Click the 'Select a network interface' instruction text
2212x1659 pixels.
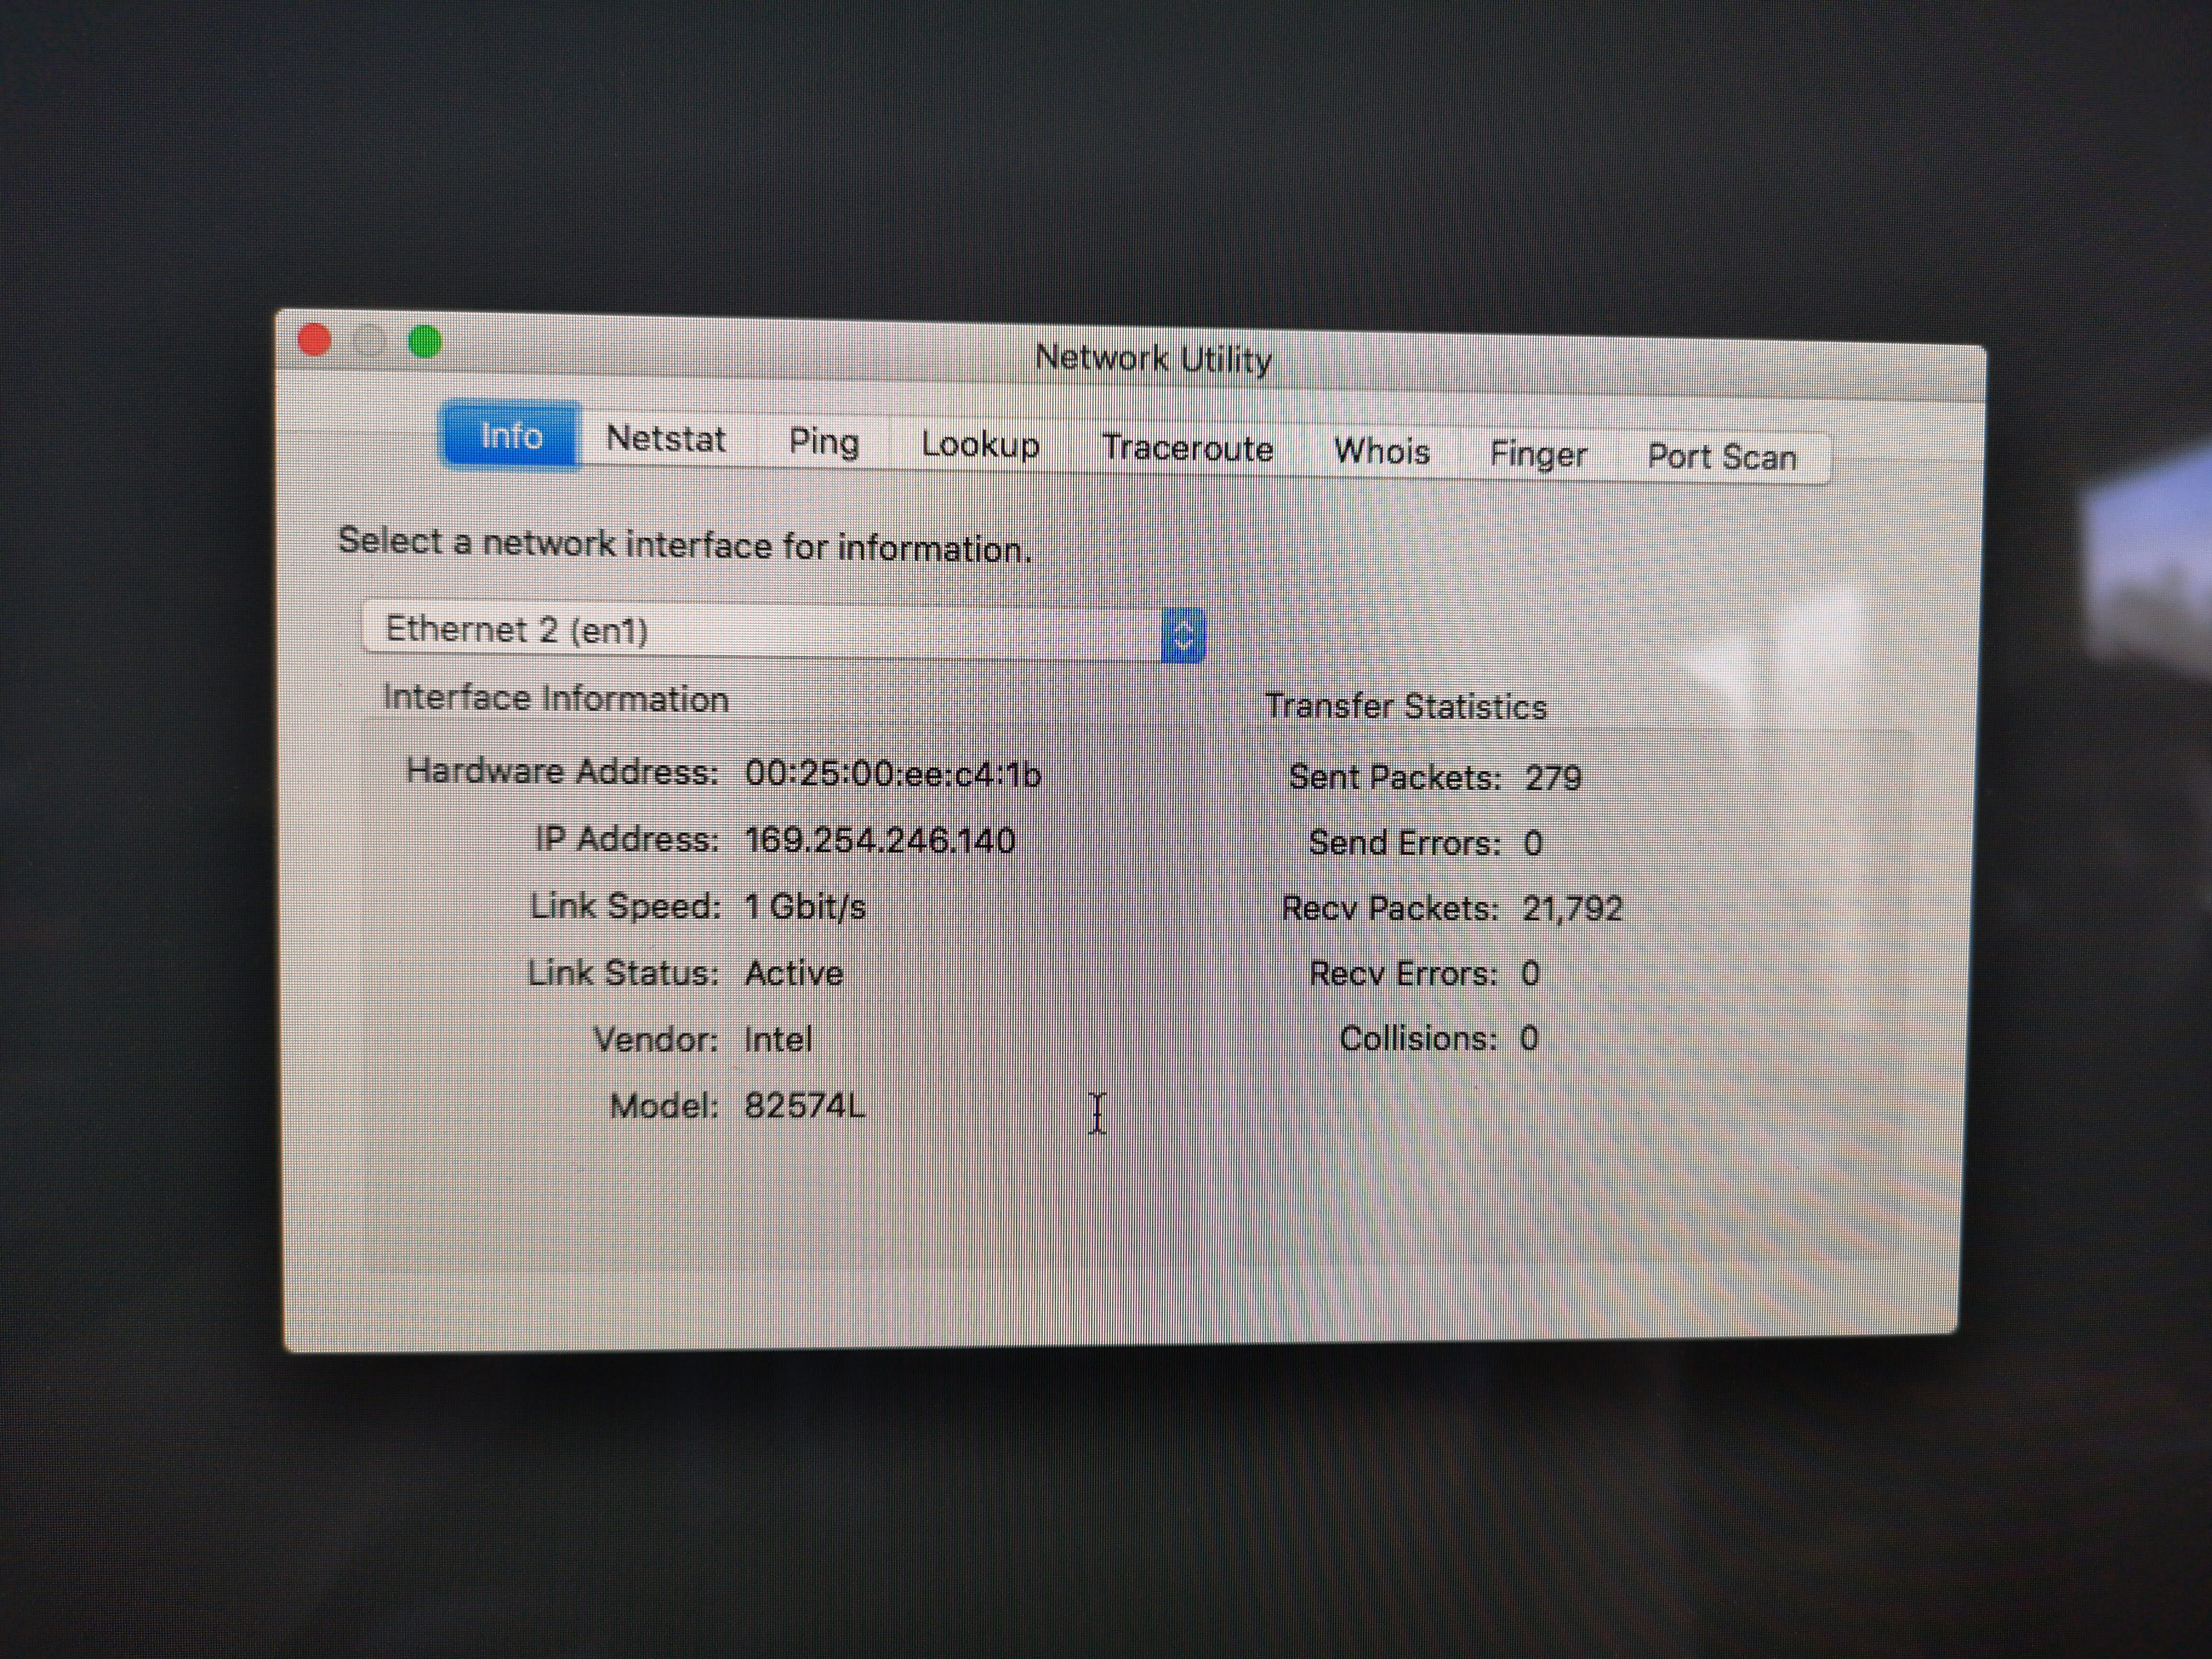tap(684, 545)
